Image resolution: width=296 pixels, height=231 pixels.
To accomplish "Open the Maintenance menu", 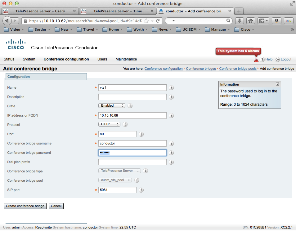I will click(x=126, y=59).
